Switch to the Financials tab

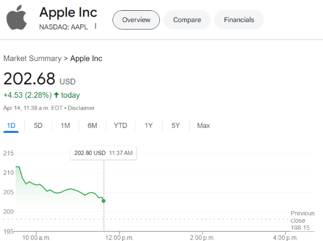[x=239, y=20]
